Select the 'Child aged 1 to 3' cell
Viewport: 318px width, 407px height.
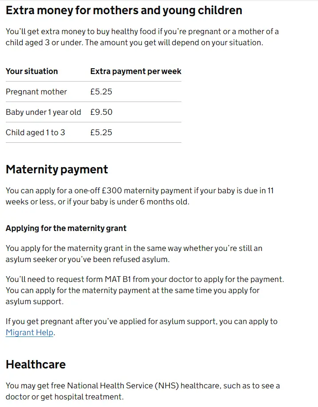click(35, 133)
